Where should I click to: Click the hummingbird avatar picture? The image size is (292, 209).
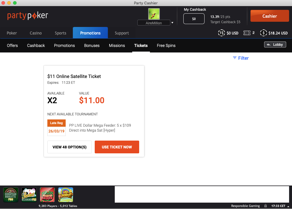point(154,14)
